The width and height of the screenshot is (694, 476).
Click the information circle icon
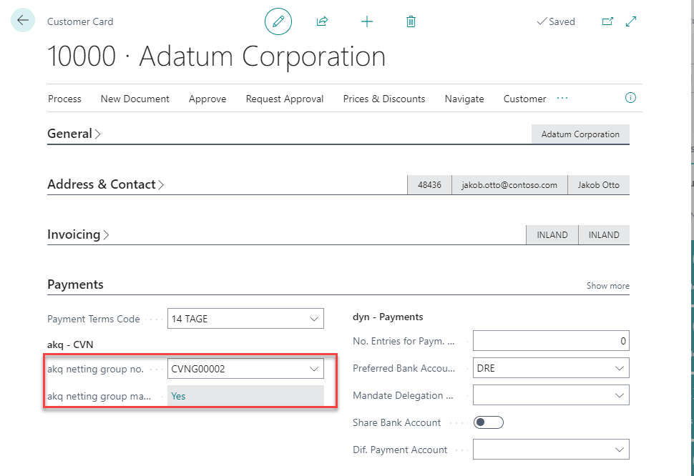pyautogui.click(x=630, y=98)
